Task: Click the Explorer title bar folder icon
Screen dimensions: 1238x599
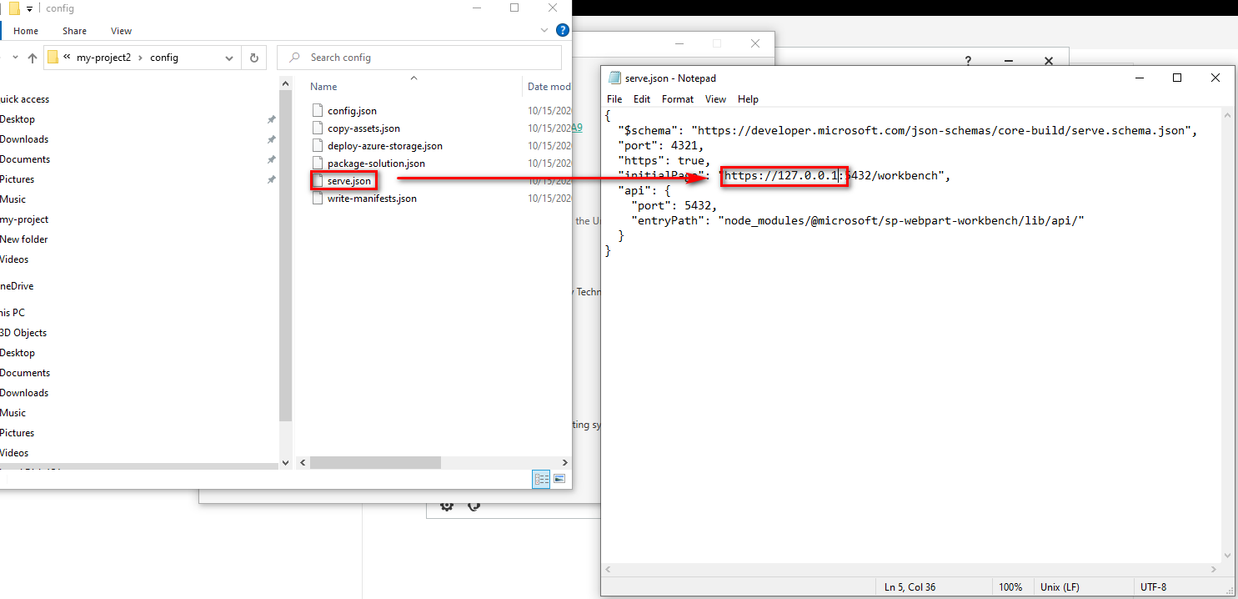Action: (14, 8)
